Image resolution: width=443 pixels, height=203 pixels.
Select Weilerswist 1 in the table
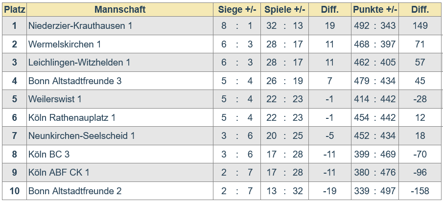pyautogui.click(x=55, y=99)
